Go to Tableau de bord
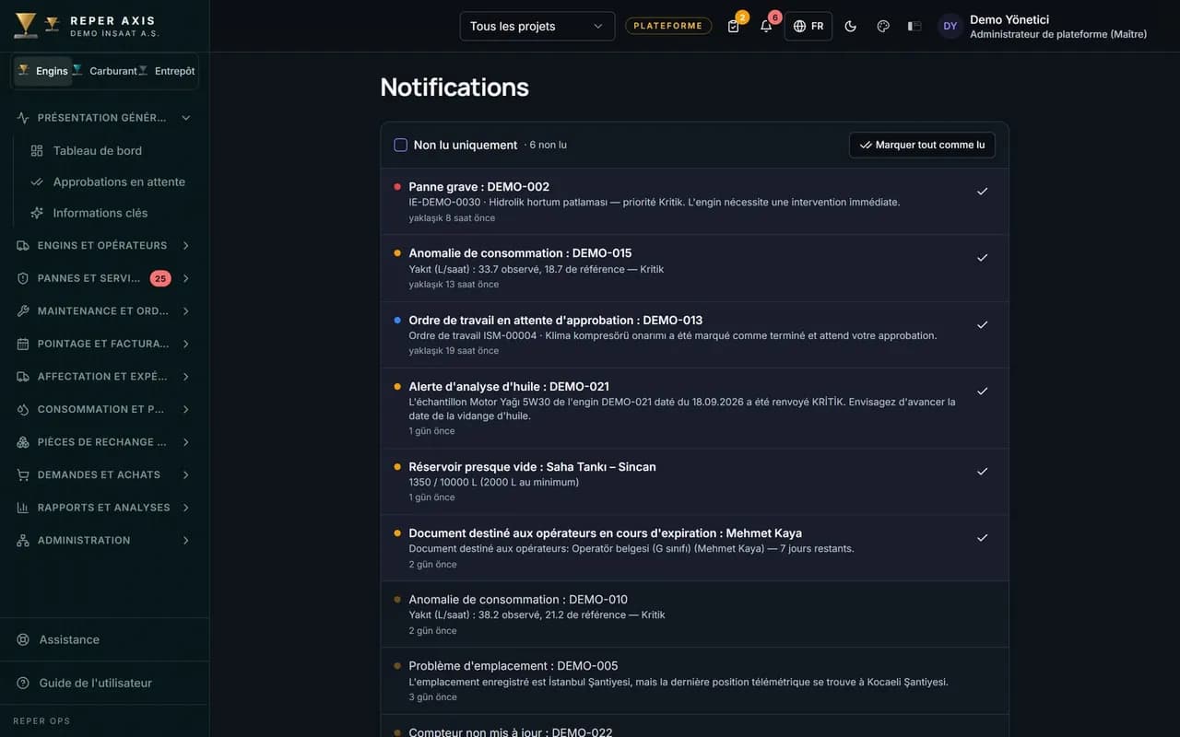 click(x=111, y=150)
